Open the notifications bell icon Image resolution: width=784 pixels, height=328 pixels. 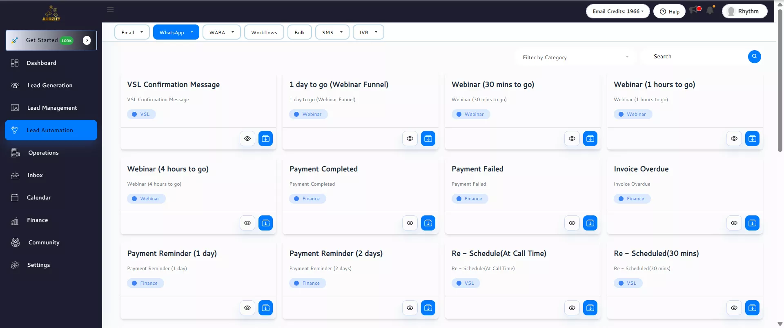(710, 11)
